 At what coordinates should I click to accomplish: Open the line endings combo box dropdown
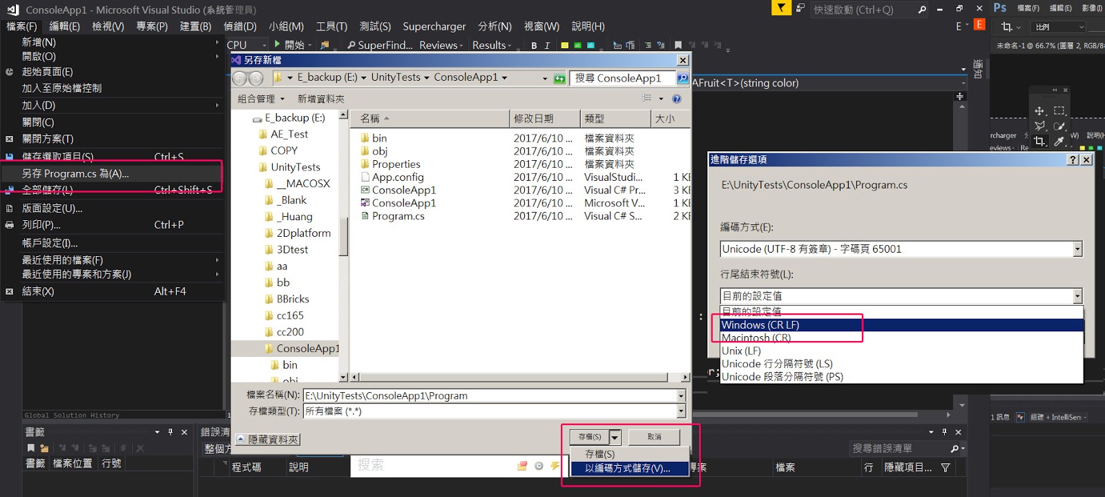tap(1077, 296)
